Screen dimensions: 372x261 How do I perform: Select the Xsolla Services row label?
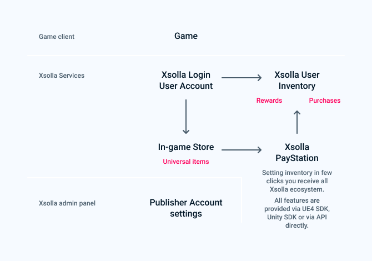point(62,76)
